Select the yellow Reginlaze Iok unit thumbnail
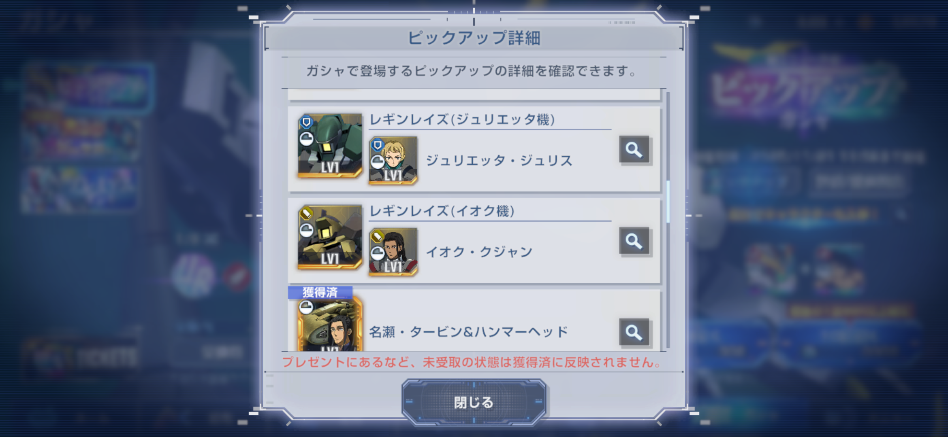 pos(330,237)
